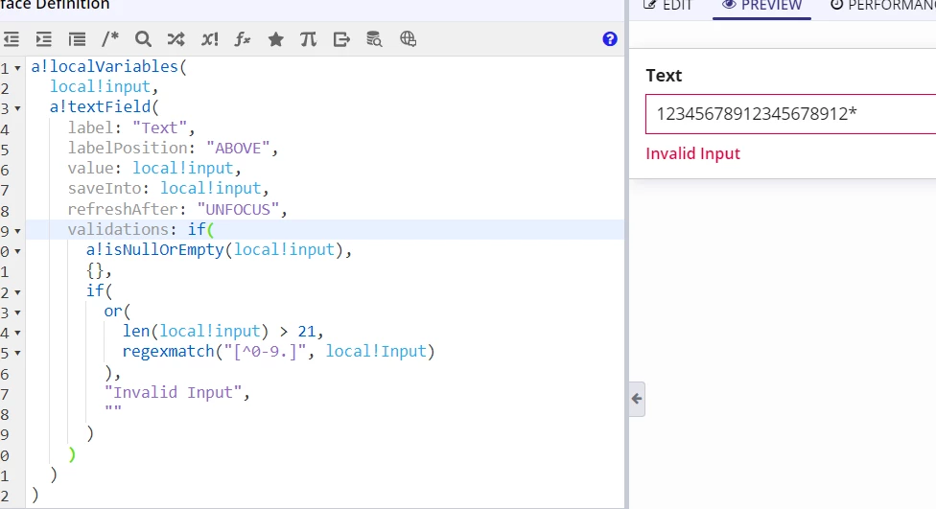Click the "[^0-9.]" regex string
The image size is (936, 509).
click(265, 352)
